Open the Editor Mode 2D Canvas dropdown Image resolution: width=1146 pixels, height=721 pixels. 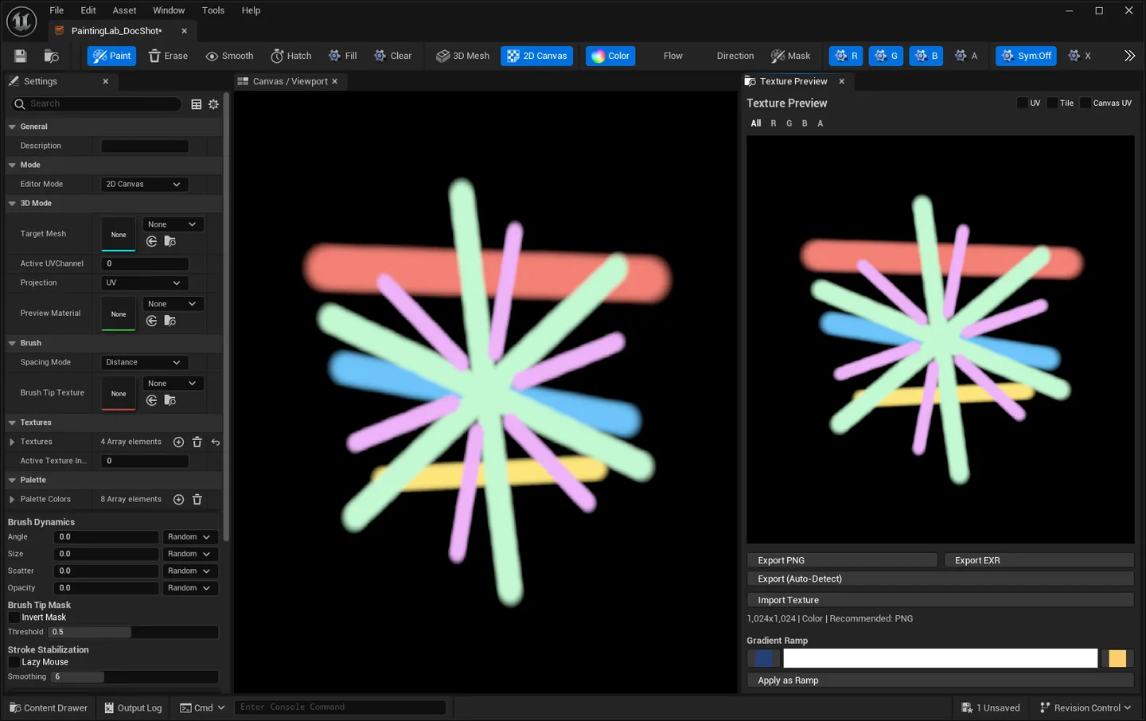pos(145,184)
